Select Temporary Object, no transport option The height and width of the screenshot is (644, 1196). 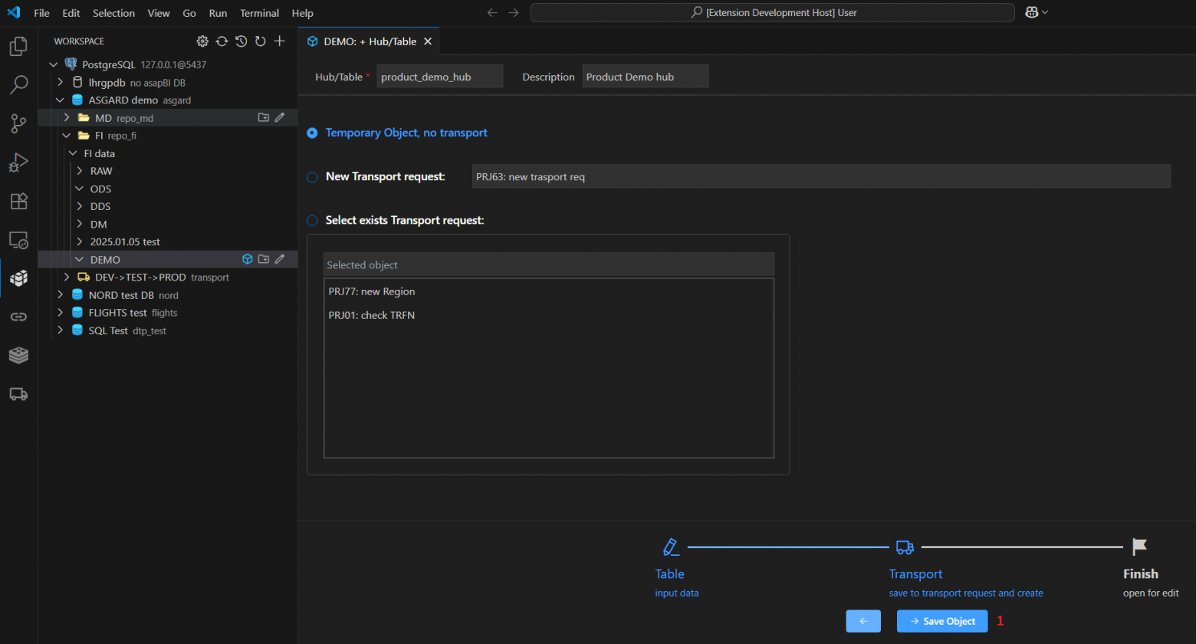tap(312, 133)
